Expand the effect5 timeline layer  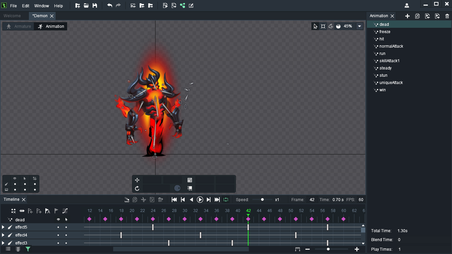point(3,227)
